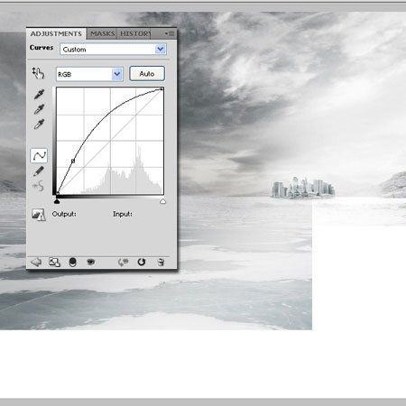
Task: Pick the gray point eyedropper
Action: pyautogui.click(x=39, y=109)
